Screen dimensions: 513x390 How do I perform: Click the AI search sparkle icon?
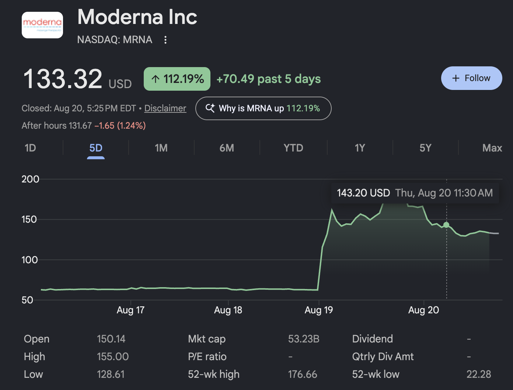pos(210,108)
